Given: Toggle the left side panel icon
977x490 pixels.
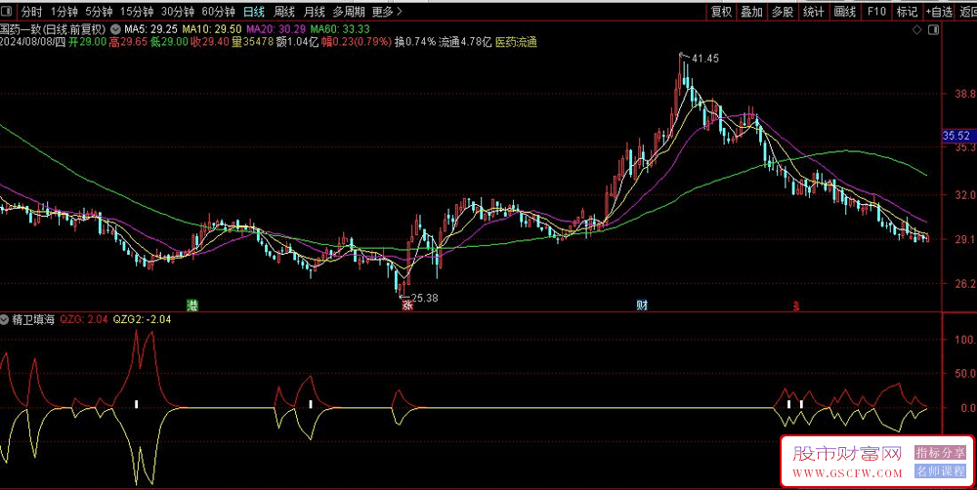Looking at the screenshot, I should click(6, 11).
